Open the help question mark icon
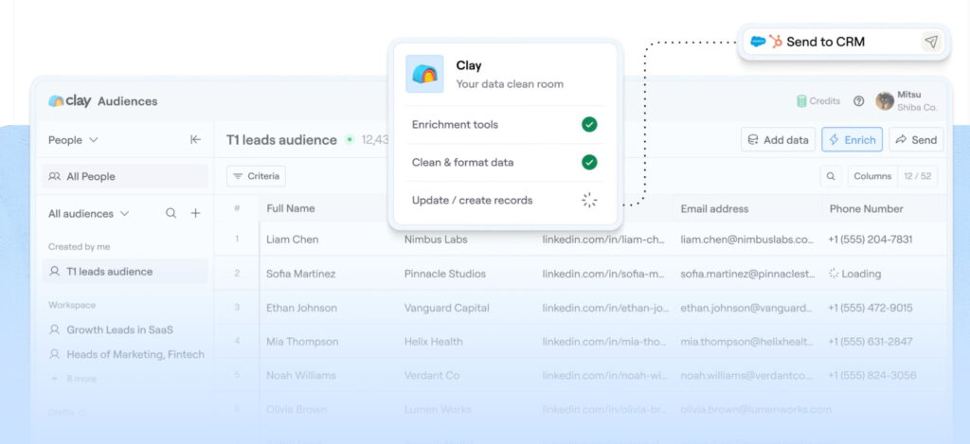 click(858, 100)
